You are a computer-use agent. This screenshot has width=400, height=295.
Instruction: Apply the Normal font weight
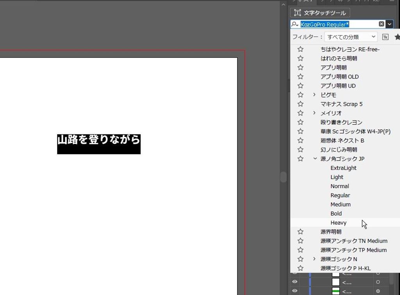339,186
